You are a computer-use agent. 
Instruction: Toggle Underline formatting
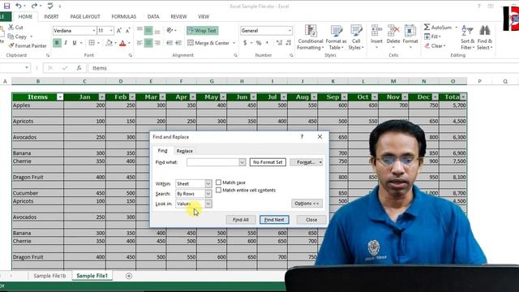[74, 43]
